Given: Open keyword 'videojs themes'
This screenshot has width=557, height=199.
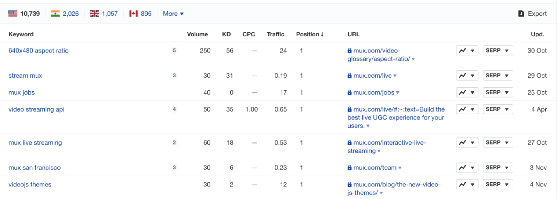Looking at the screenshot, I should (30, 184).
